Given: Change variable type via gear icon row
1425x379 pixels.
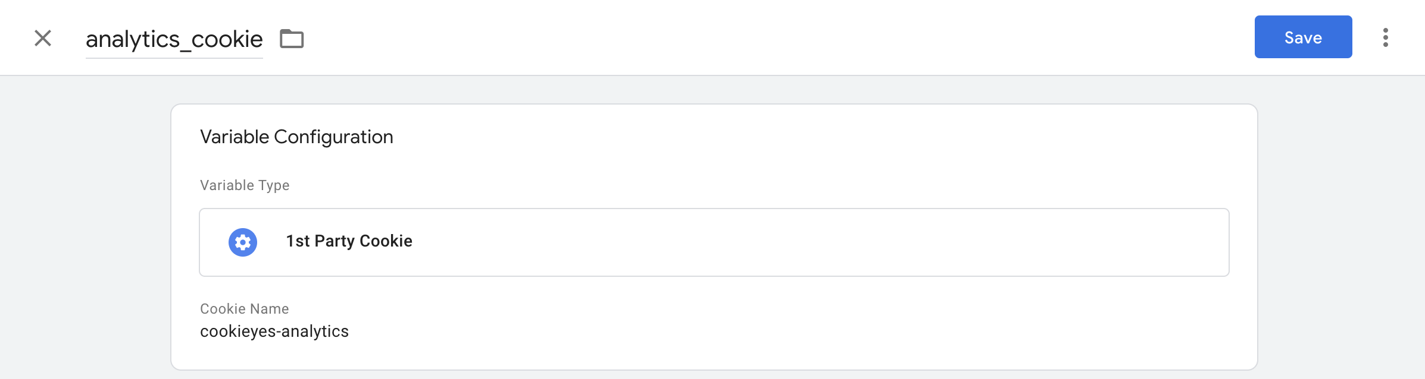Looking at the screenshot, I should click(x=714, y=242).
